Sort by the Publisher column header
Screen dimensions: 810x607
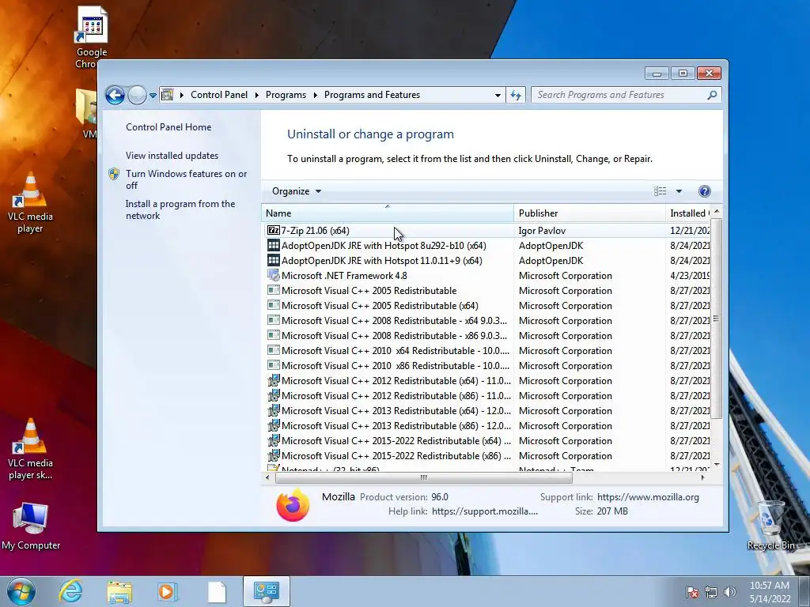(x=589, y=213)
